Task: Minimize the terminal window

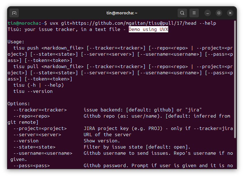Action: click(x=208, y=13)
